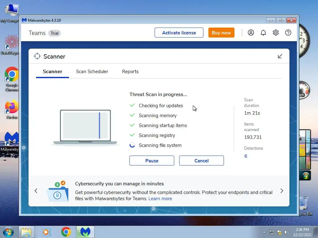The image size is (318, 238).
Task: Click the Scanning startup items checkmark
Action: pyautogui.click(x=132, y=125)
